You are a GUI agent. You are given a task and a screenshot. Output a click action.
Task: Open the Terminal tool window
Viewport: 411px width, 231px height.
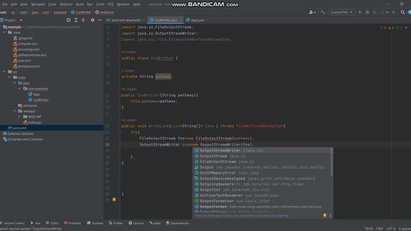(95, 223)
